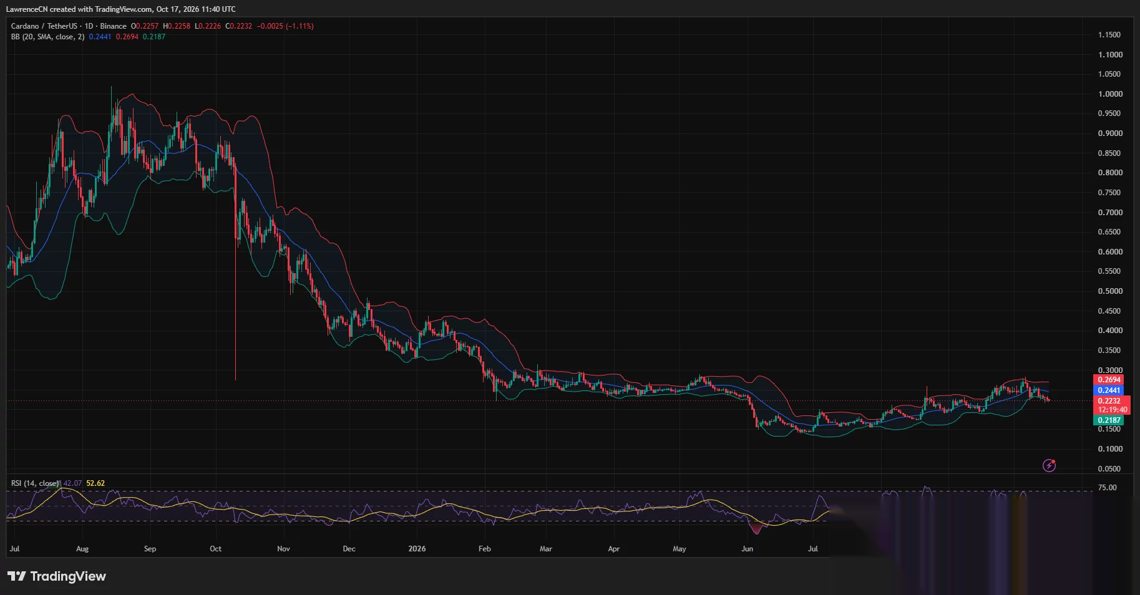Click the 0.3500 price scale label
The image size is (1140, 595).
point(1110,351)
